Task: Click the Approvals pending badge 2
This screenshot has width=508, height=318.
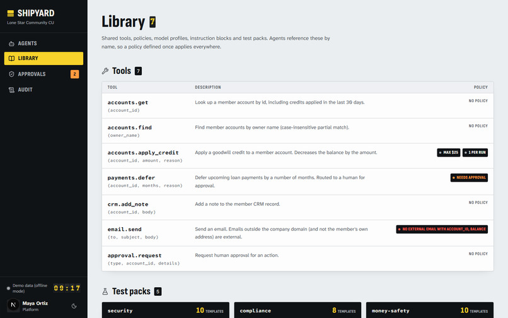Action: (x=74, y=74)
